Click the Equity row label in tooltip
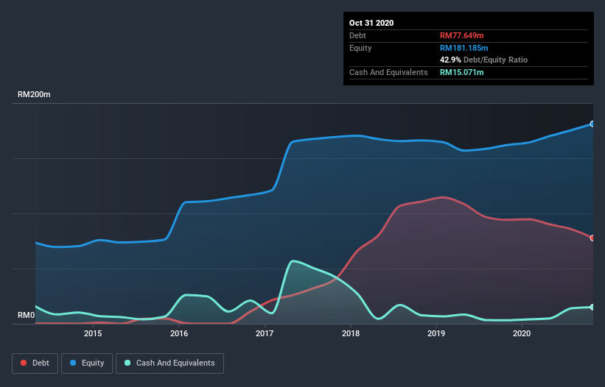 [360, 48]
